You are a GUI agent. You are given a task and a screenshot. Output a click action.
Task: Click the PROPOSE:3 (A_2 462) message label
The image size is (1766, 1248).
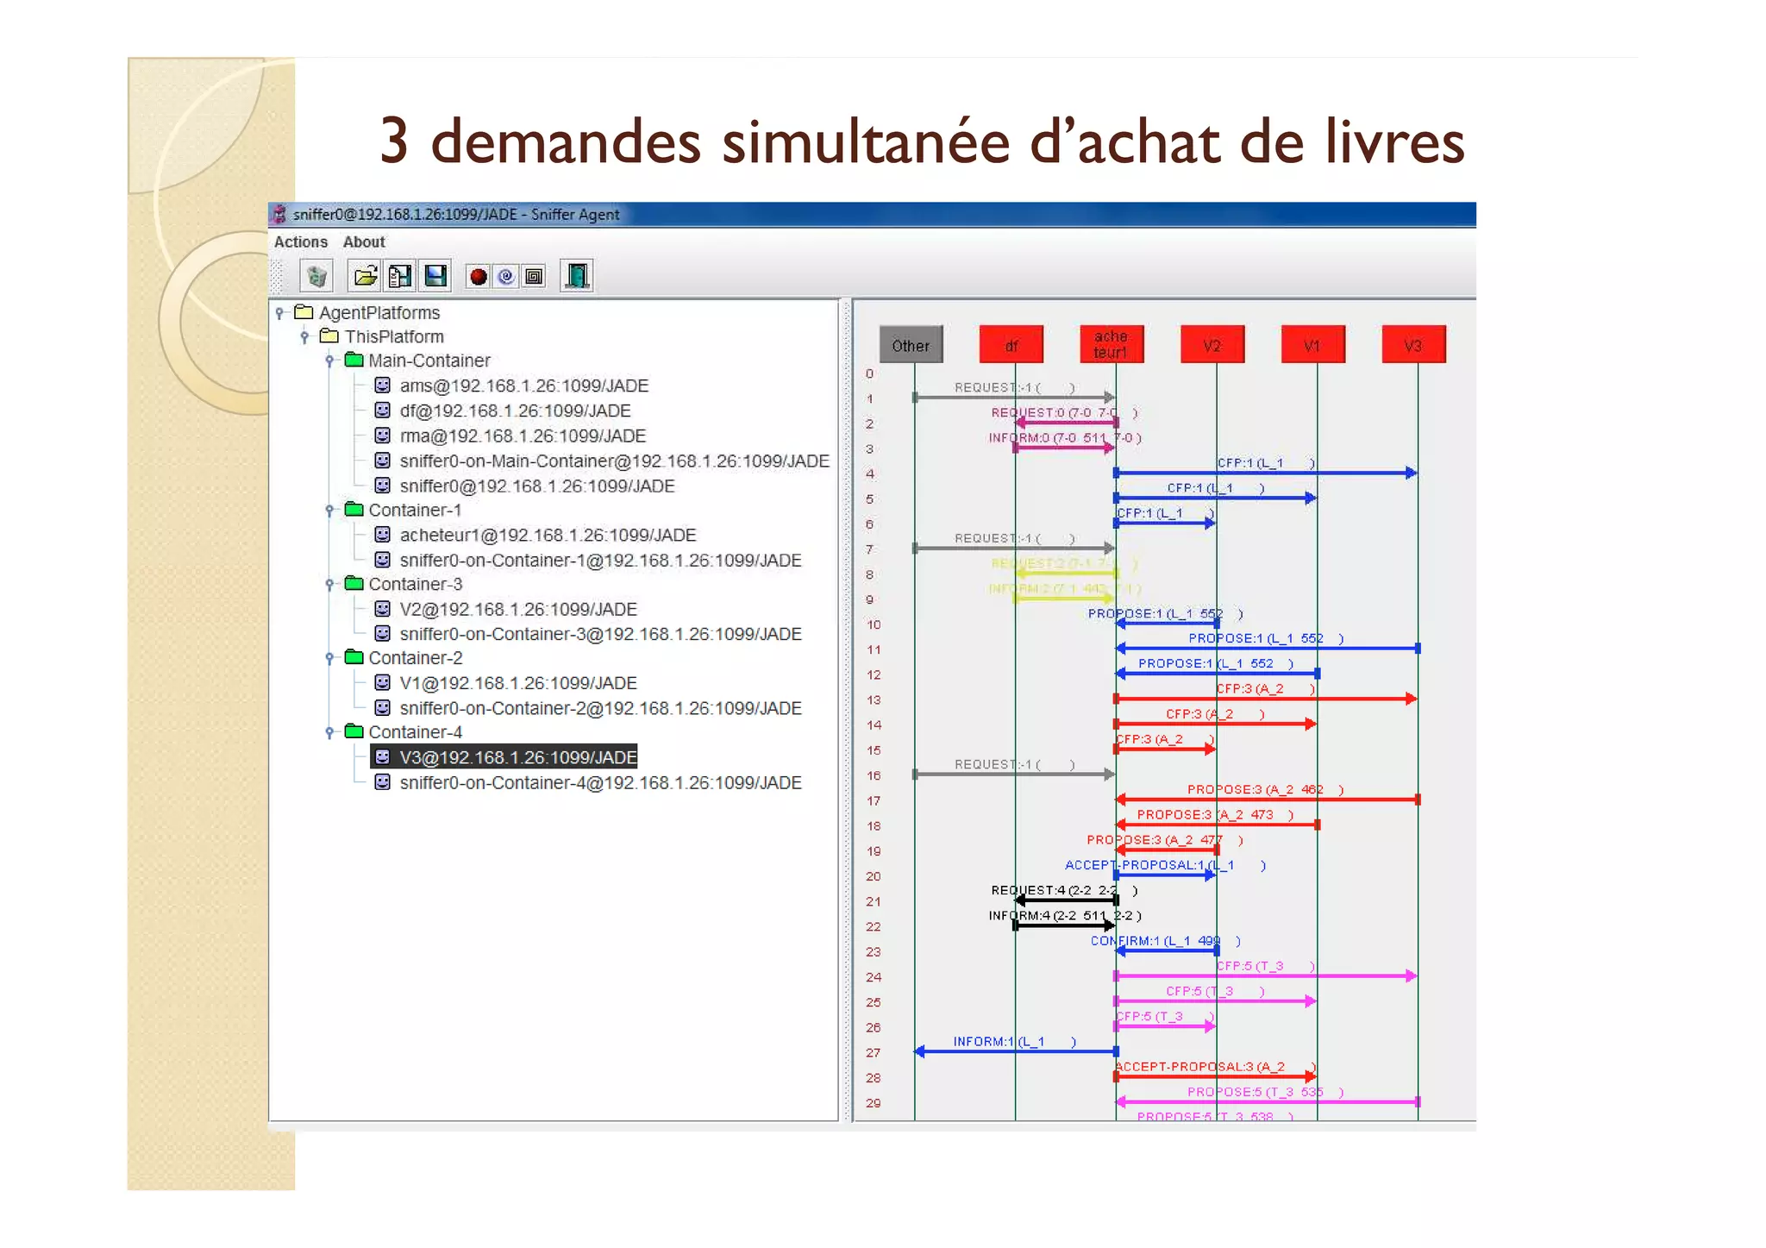[1265, 789]
